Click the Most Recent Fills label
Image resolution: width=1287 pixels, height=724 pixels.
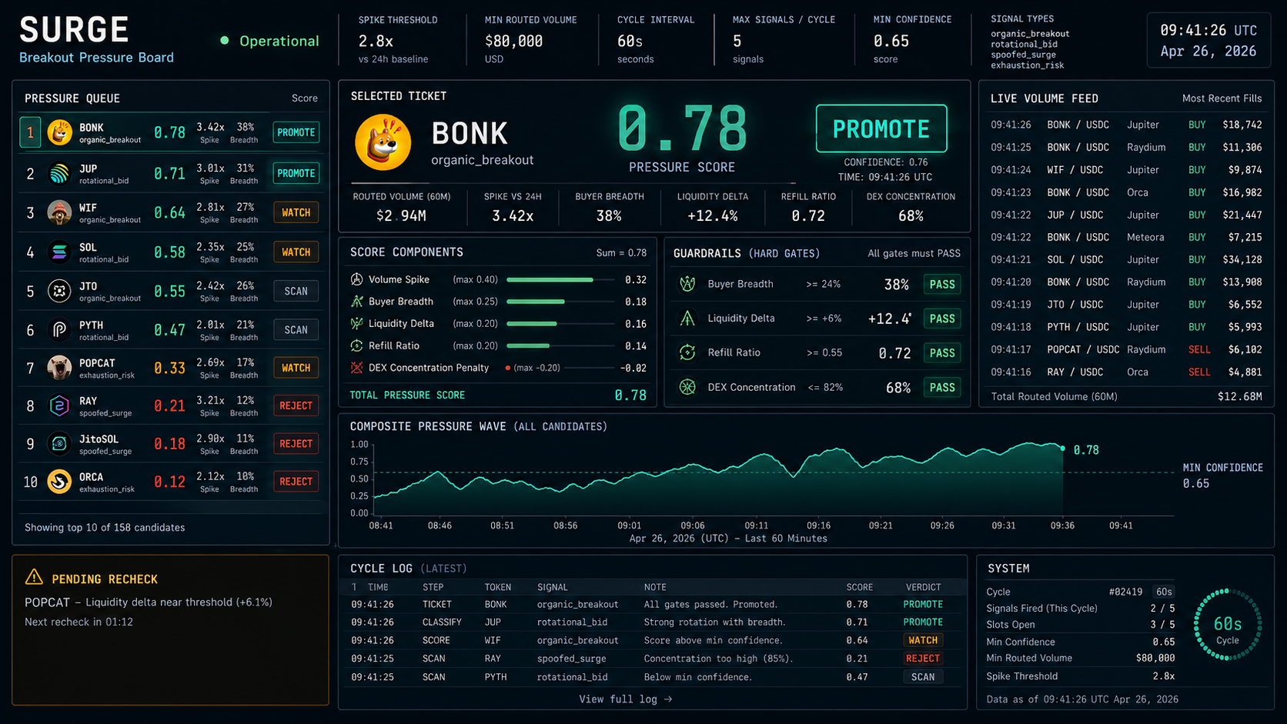click(x=1222, y=98)
